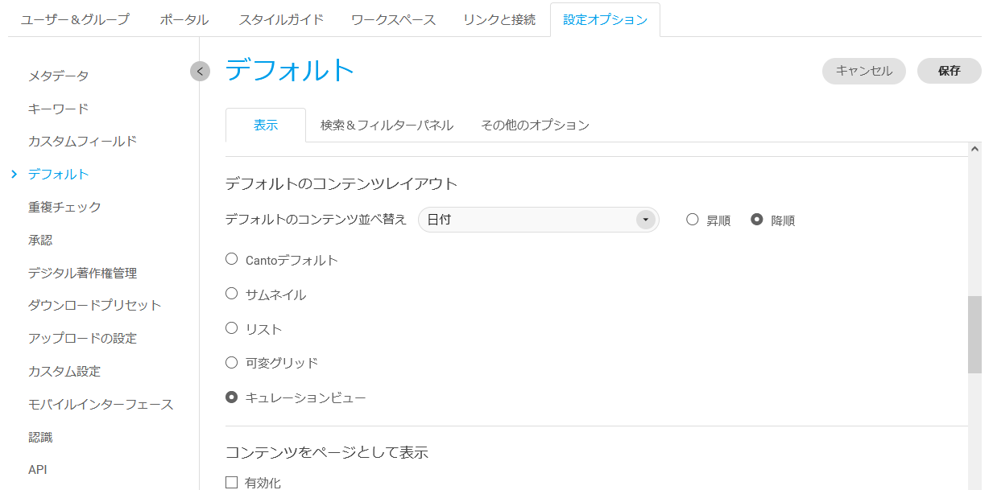The height and width of the screenshot is (490, 993).
Task: Select ascending order (昇順) radio button
Action: (693, 220)
